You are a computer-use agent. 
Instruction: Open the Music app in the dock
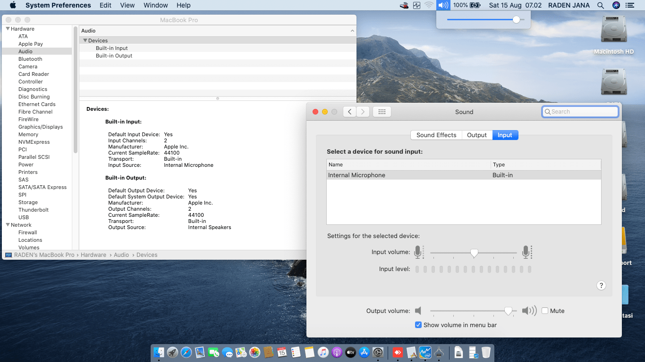tap(323, 352)
